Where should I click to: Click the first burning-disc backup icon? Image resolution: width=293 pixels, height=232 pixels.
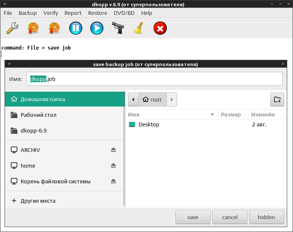click(33, 28)
